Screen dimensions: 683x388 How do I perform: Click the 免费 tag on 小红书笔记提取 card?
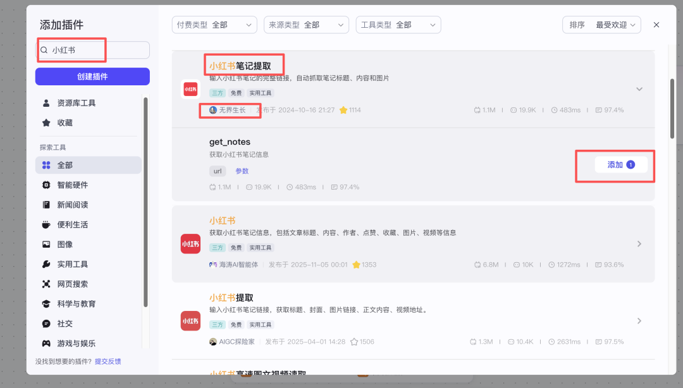236,93
